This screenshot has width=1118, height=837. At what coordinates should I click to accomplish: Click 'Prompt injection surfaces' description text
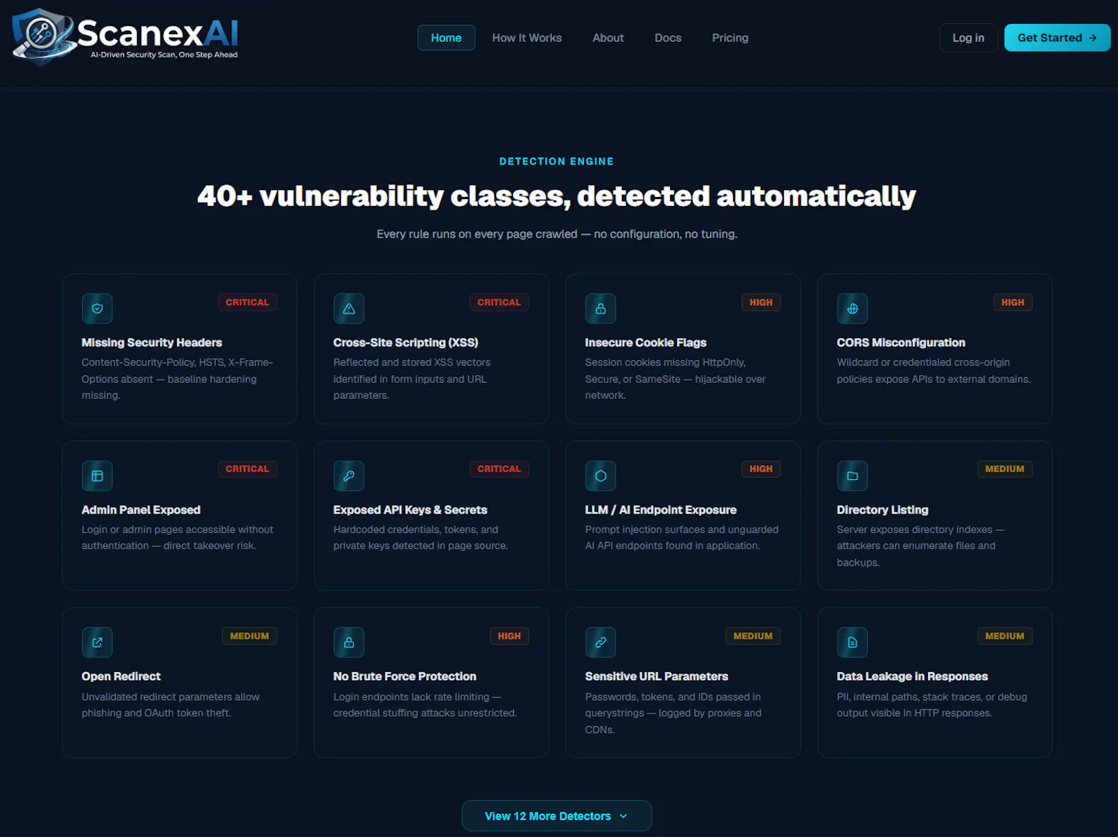(x=682, y=538)
